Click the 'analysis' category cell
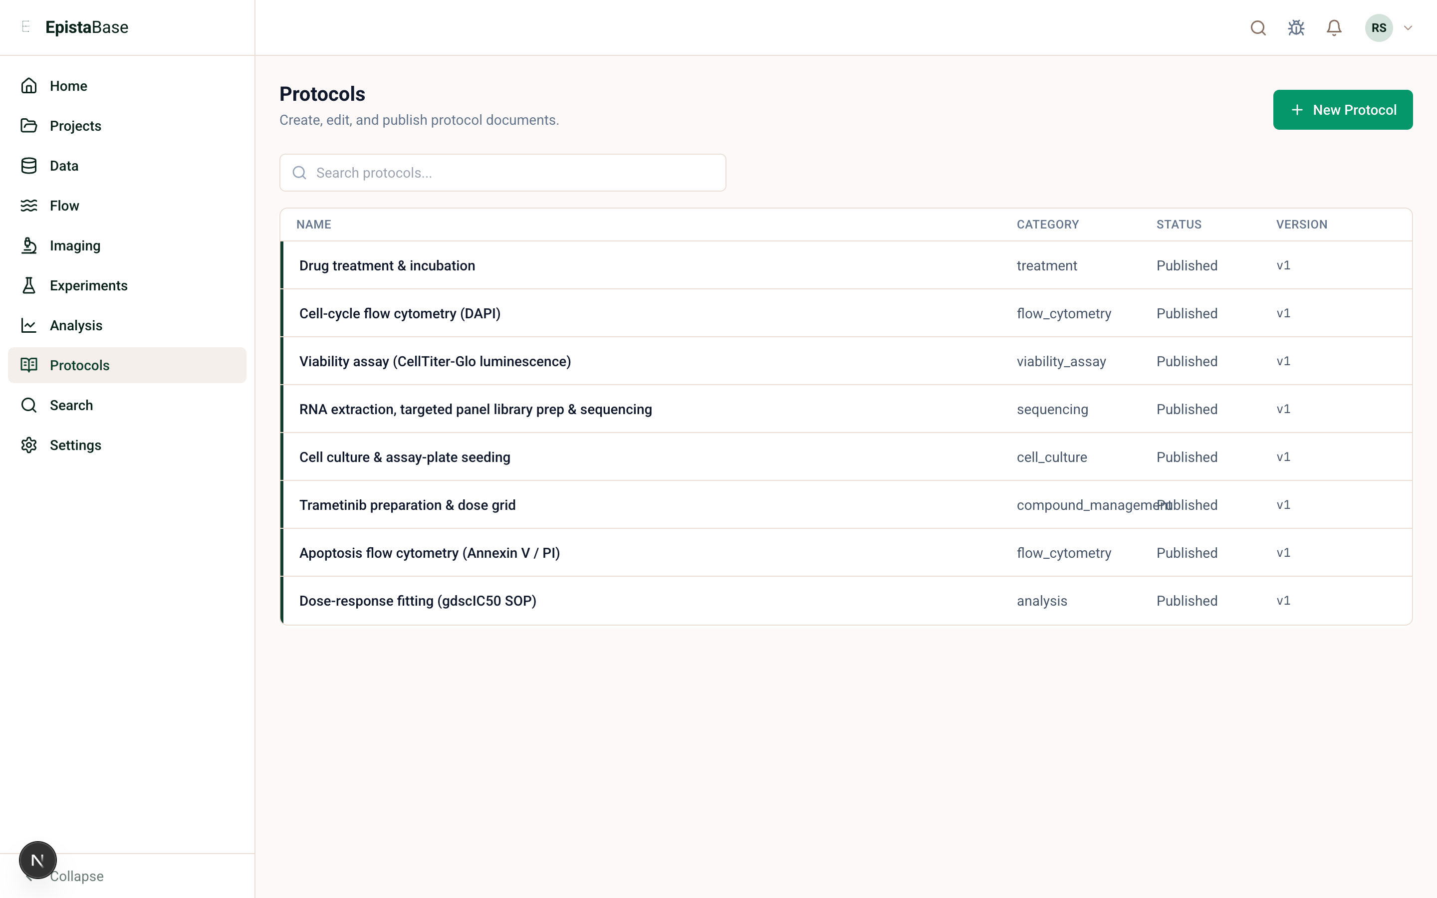 click(x=1041, y=601)
